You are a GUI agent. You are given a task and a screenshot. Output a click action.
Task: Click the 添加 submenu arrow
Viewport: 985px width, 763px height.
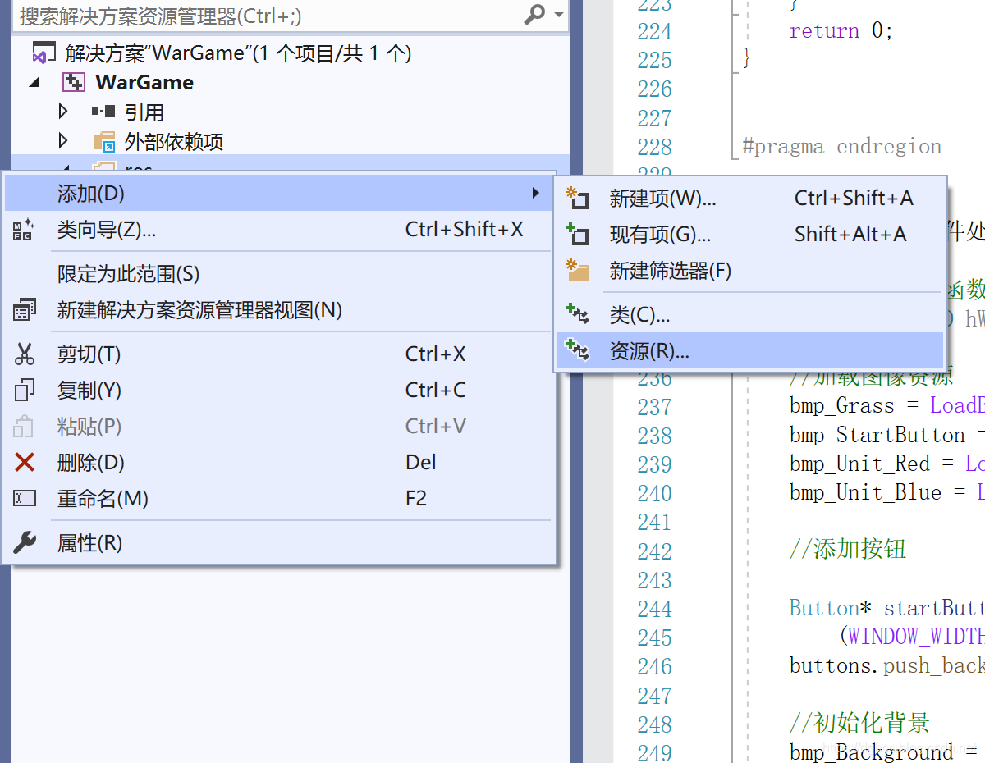click(x=535, y=193)
